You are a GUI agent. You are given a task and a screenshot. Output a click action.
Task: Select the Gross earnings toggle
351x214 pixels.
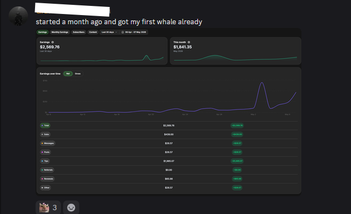(x=78, y=74)
